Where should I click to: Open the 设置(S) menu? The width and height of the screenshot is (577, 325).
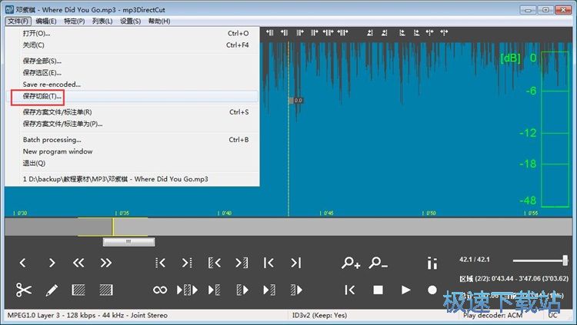130,21
